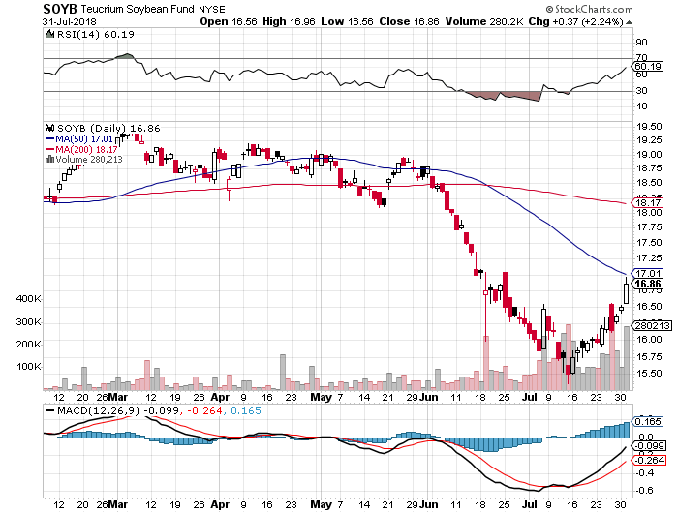Click the Teucrium Soybean Fund name
The height and width of the screenshot is (513, 678).
138,9
